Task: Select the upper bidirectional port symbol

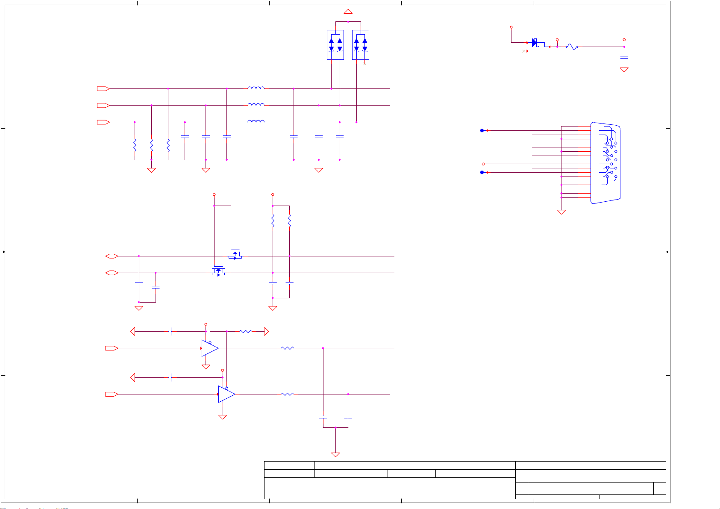Action: click(x=112, y=256)
